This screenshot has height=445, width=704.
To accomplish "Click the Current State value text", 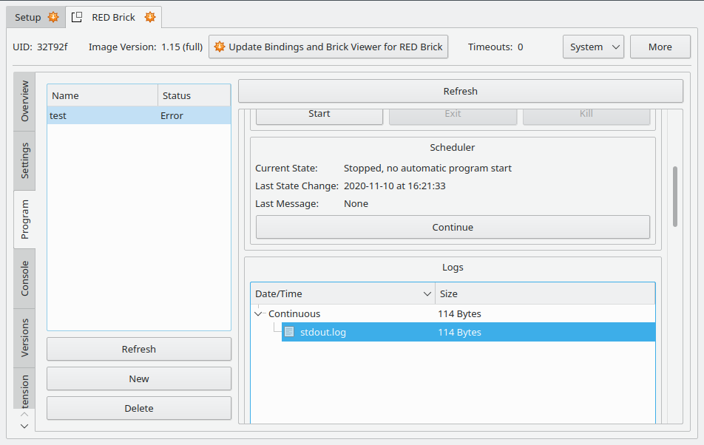I will click(x=427, y=169).
